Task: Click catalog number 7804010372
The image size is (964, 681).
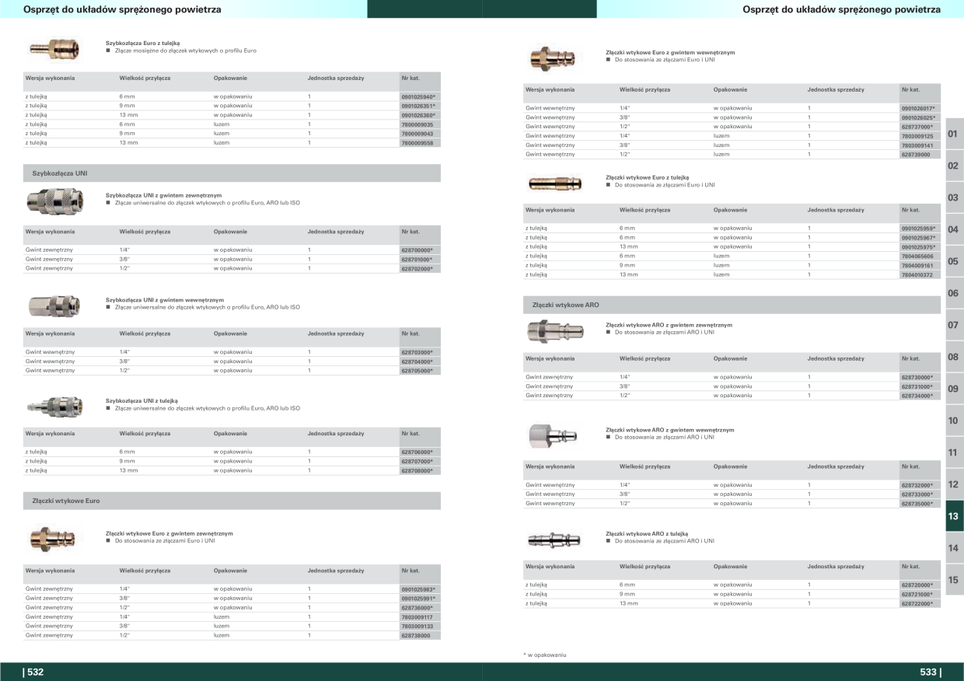Action: click(x=917, y=275)
